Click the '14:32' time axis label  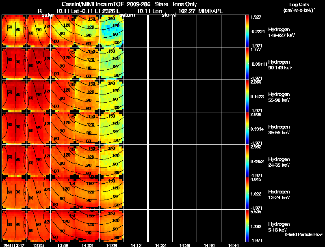click(160, 245)
